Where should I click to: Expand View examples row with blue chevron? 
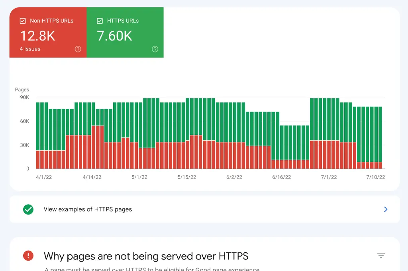(x=385, y=209)
